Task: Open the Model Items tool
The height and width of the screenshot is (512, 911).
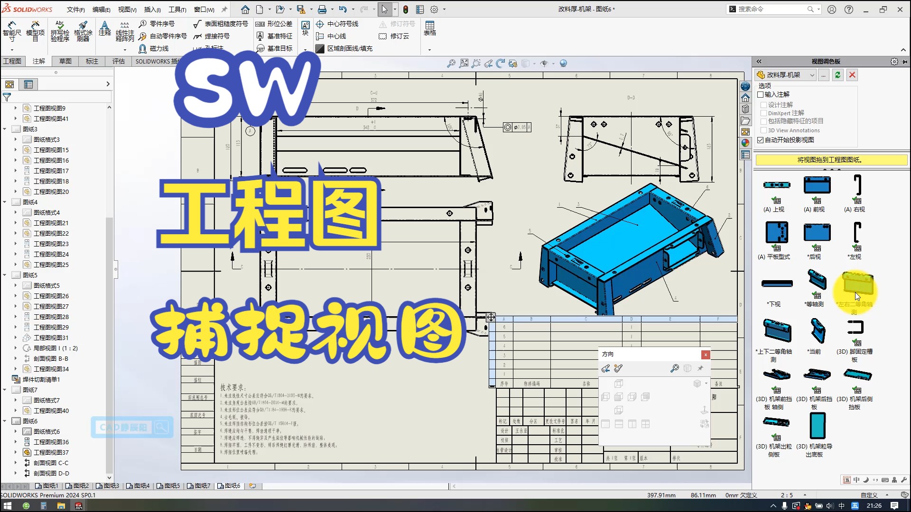Action: click(x=35, y=31)
